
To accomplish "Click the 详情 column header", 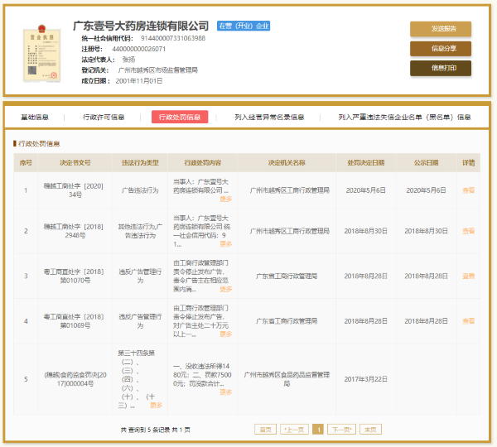I will pyautogui.click(x=468, y=163).
